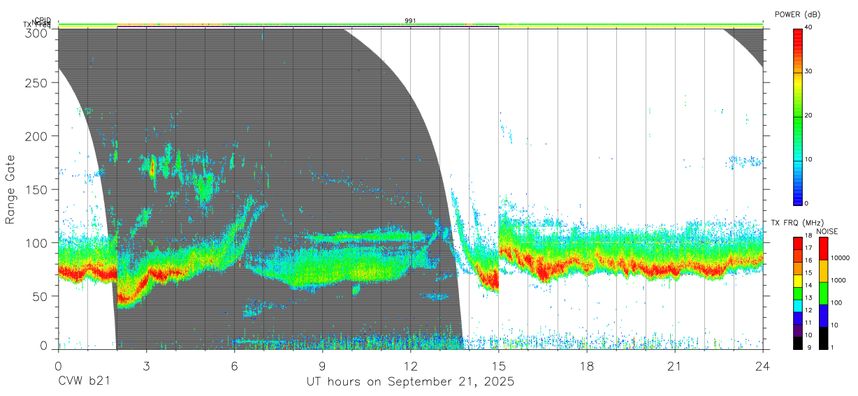Click the 18 hour tick label on time axis

pos(586,365)
